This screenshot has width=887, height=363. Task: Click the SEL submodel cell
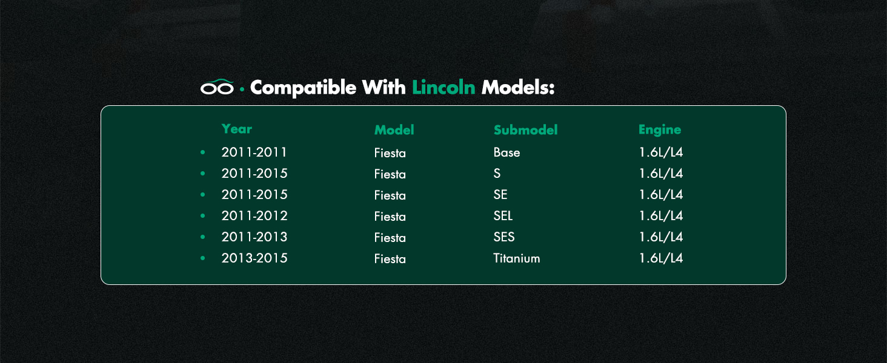(x=503, y=216)
